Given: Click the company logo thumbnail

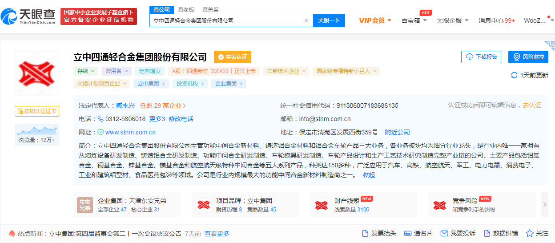Looking at the screenshot, I should pyautogui.click(x=37, y=73).
